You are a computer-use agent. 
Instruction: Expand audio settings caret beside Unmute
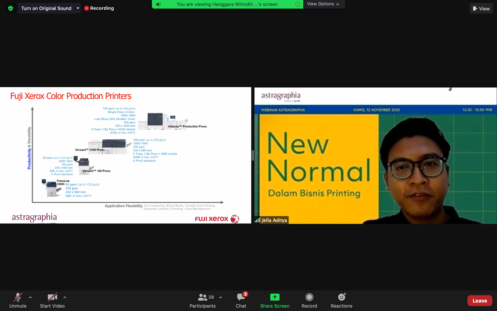click(x=30, y=297)
